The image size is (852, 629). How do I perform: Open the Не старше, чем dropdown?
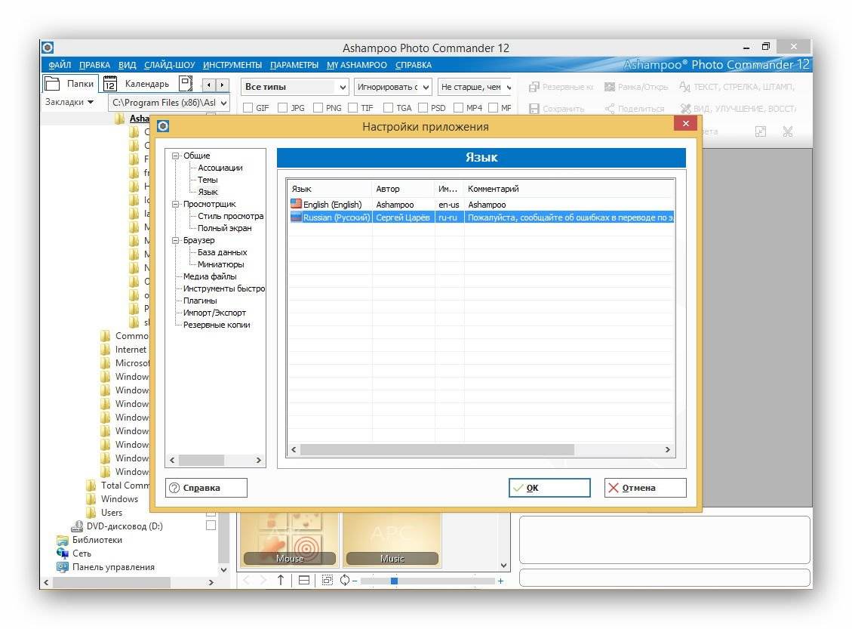475,87
